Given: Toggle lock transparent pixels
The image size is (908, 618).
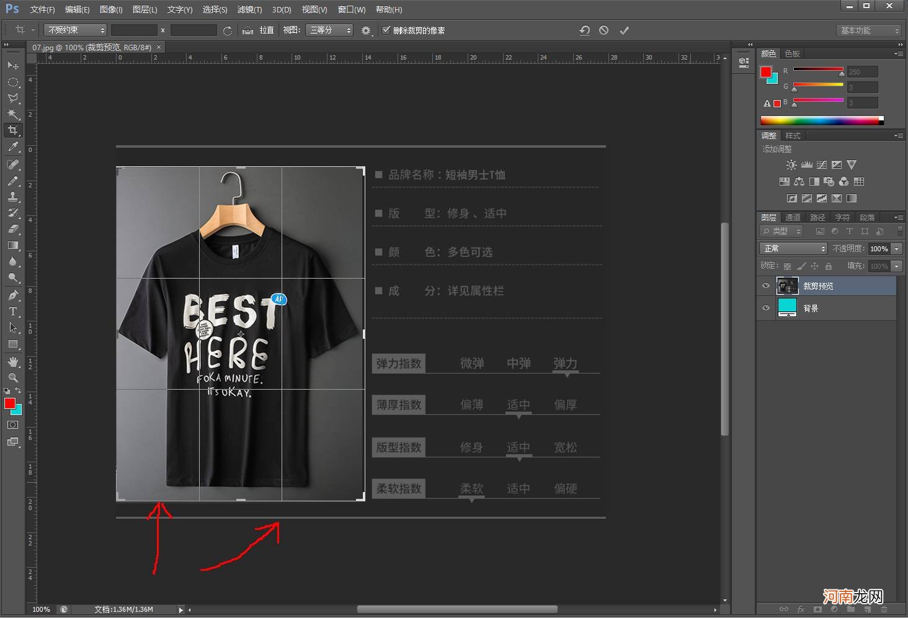Looking at the screenshot, I should point(787,266).
